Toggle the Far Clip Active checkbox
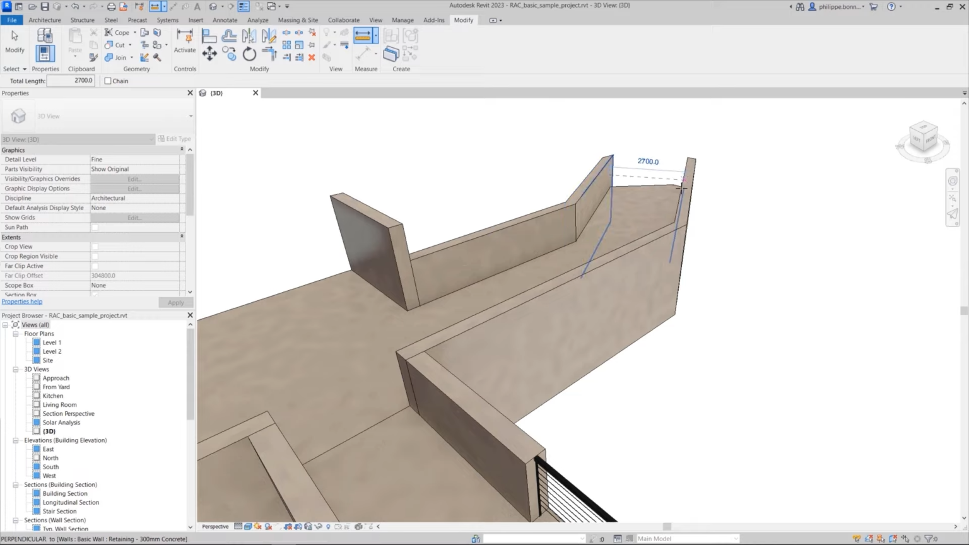The height and width of the screenshot is (545, 969). click(95, 266)
